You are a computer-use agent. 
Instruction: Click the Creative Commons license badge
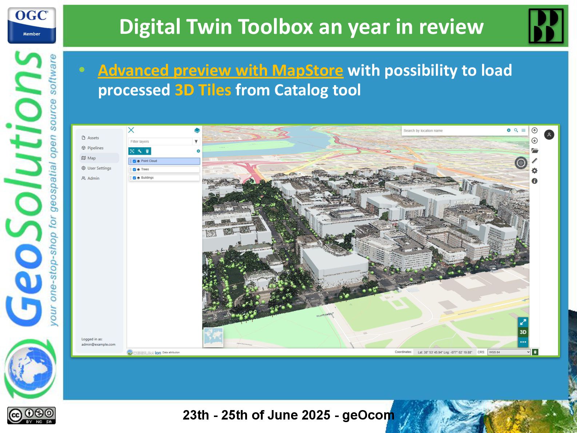point(31,416)
